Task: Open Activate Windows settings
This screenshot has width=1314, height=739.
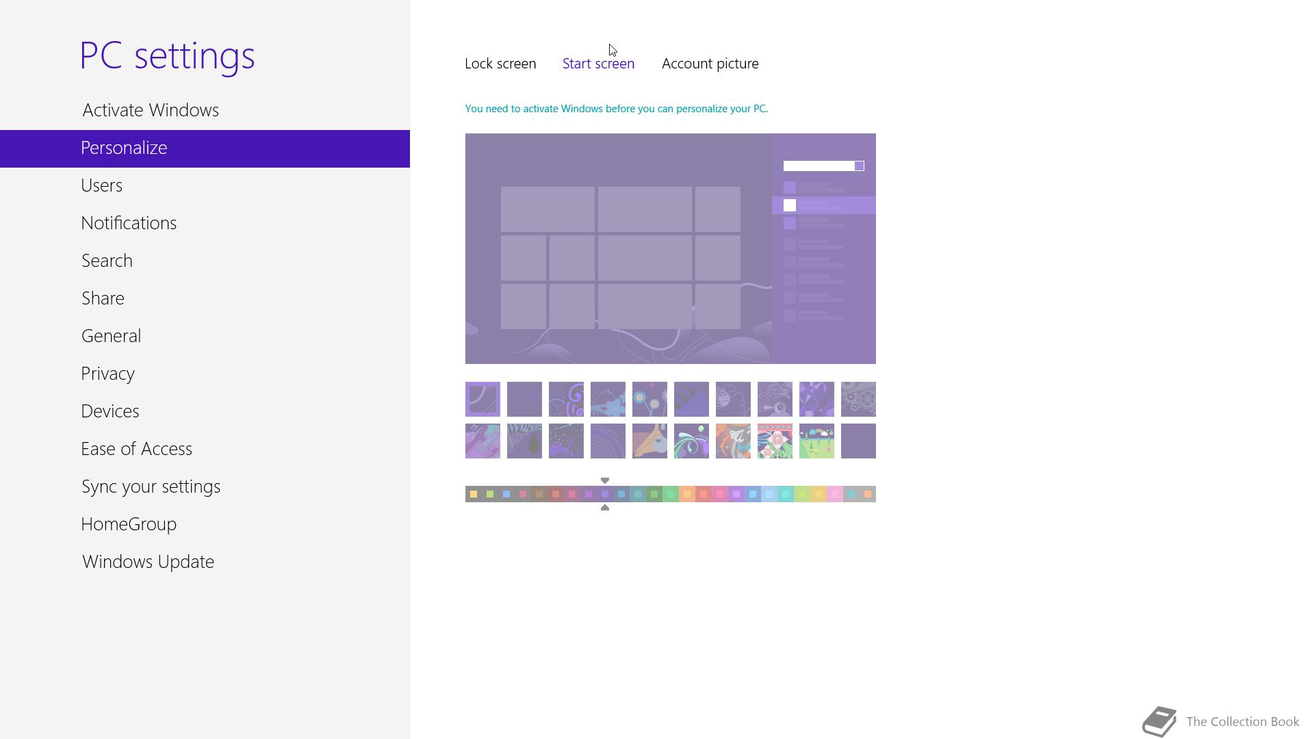Action: (151, 110)
